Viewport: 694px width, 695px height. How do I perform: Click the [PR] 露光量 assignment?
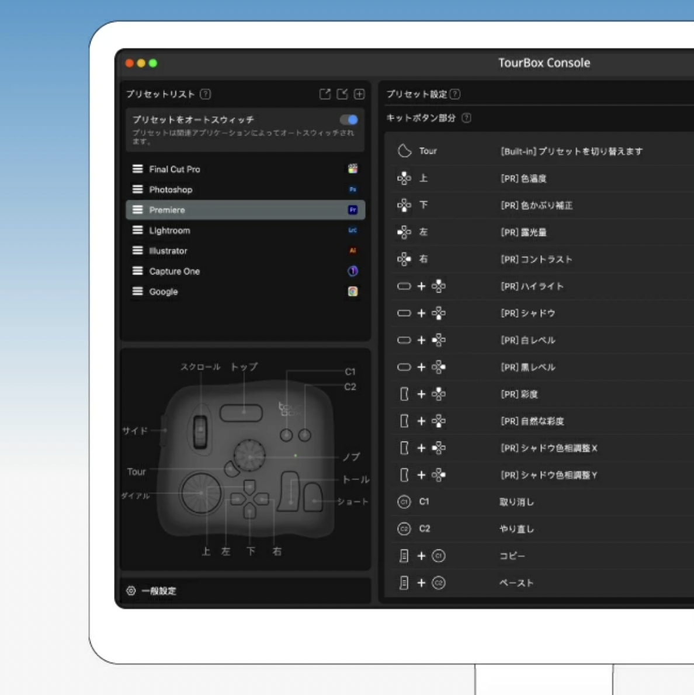523,232
